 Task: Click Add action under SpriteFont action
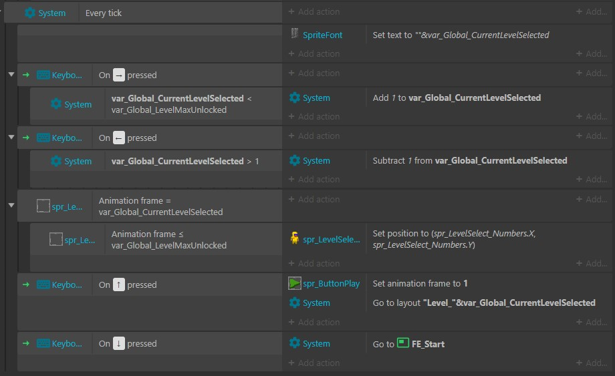click(314, 53)
